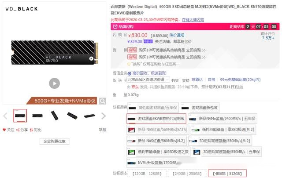Click the 企业购更优惠 button
The width and height of the screenshot is (282, 178).
coord(54,142)
